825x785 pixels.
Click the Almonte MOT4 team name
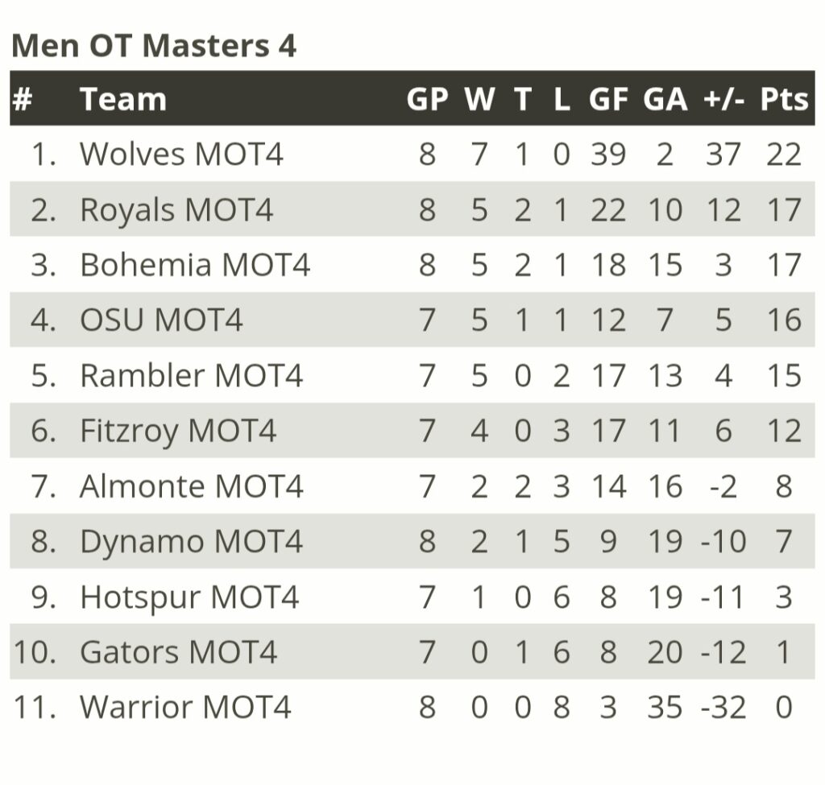tap(192, 485)
